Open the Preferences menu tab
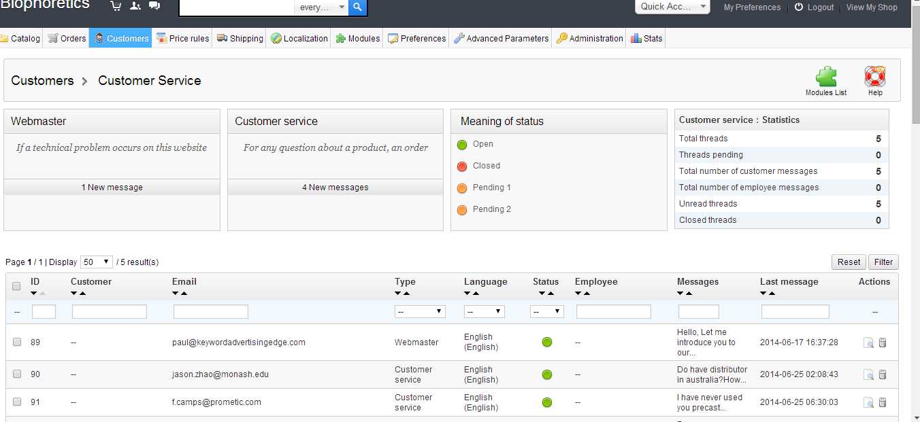 point(416,38)
